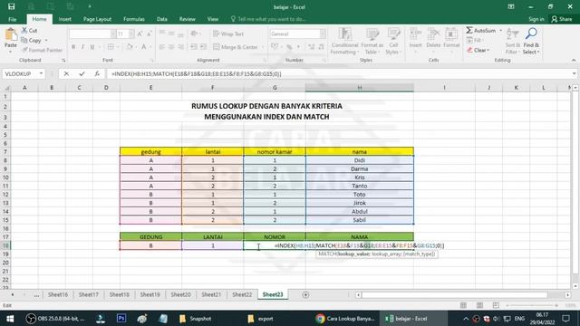Click Windows Start button

[10, 318]
